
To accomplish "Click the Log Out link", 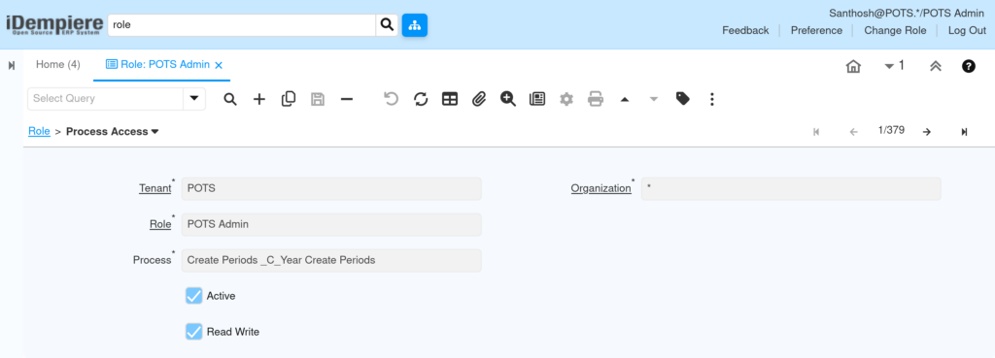I will [x=967, y=30].
